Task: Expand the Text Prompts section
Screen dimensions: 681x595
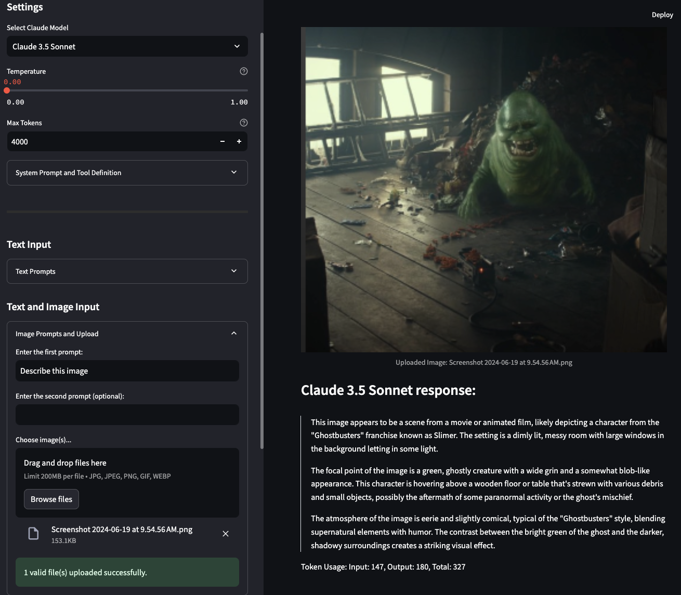Action: [127, 271]
